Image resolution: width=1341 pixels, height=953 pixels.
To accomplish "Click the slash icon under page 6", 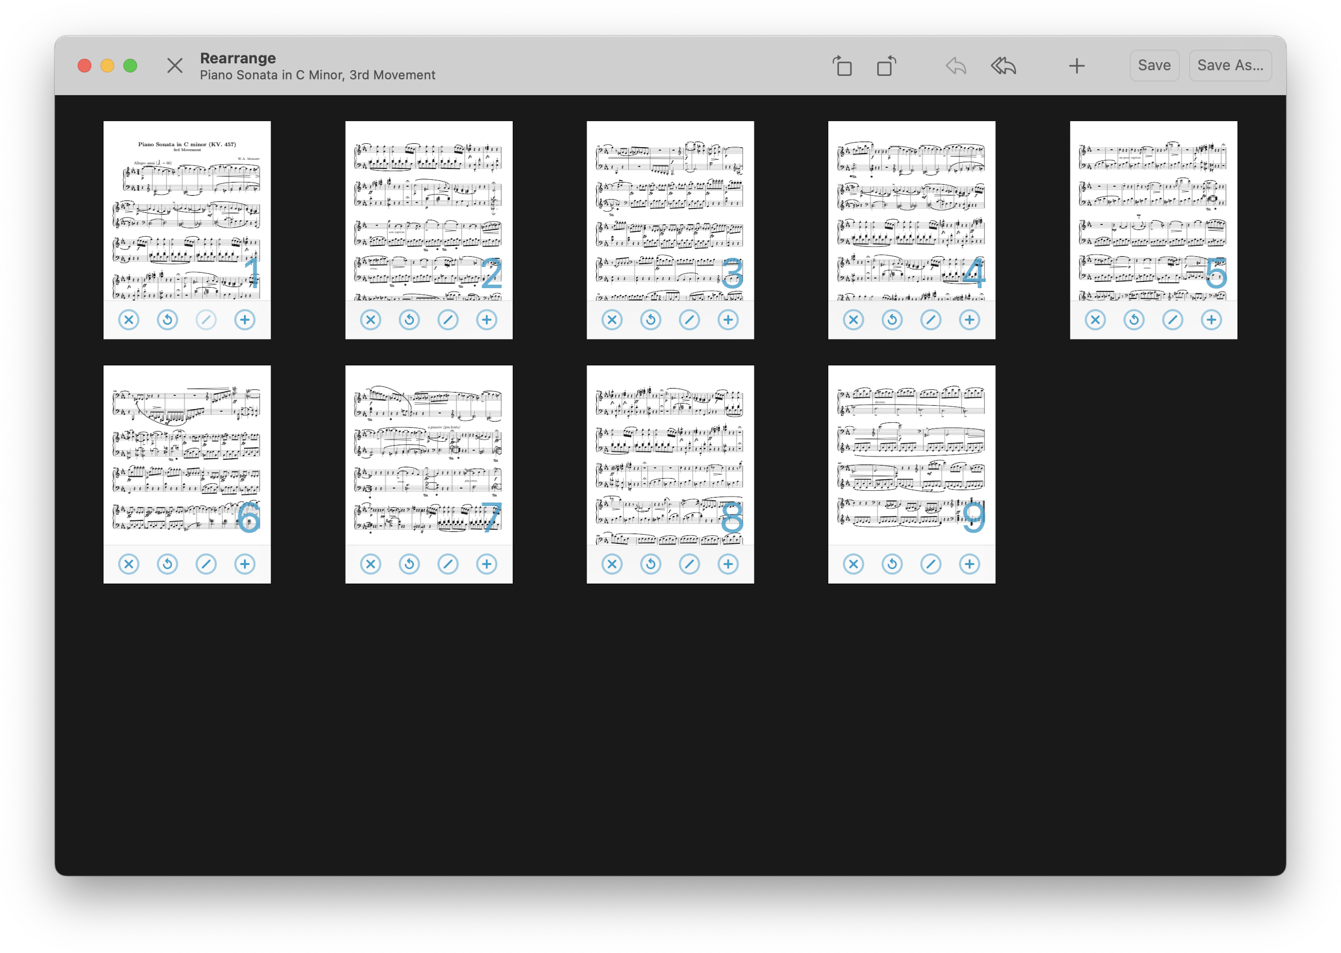I will 206,564.
